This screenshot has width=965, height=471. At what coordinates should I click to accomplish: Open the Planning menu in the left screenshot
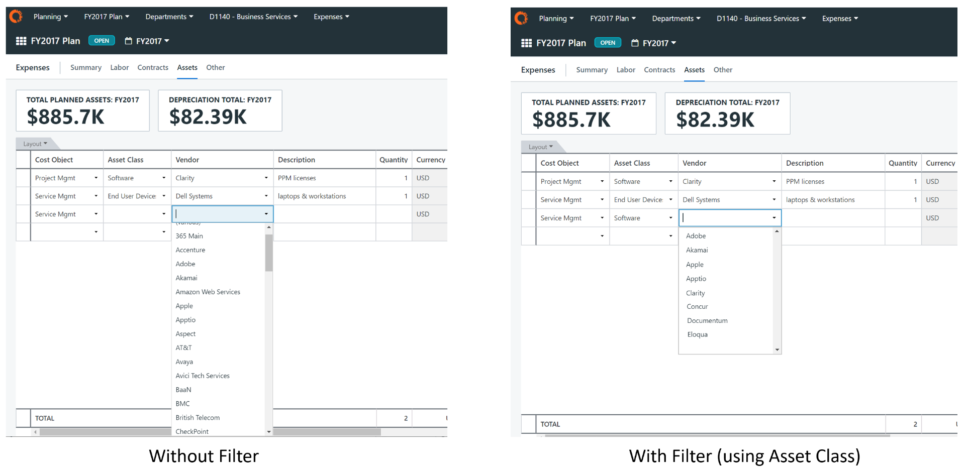[x=51, y=17]
